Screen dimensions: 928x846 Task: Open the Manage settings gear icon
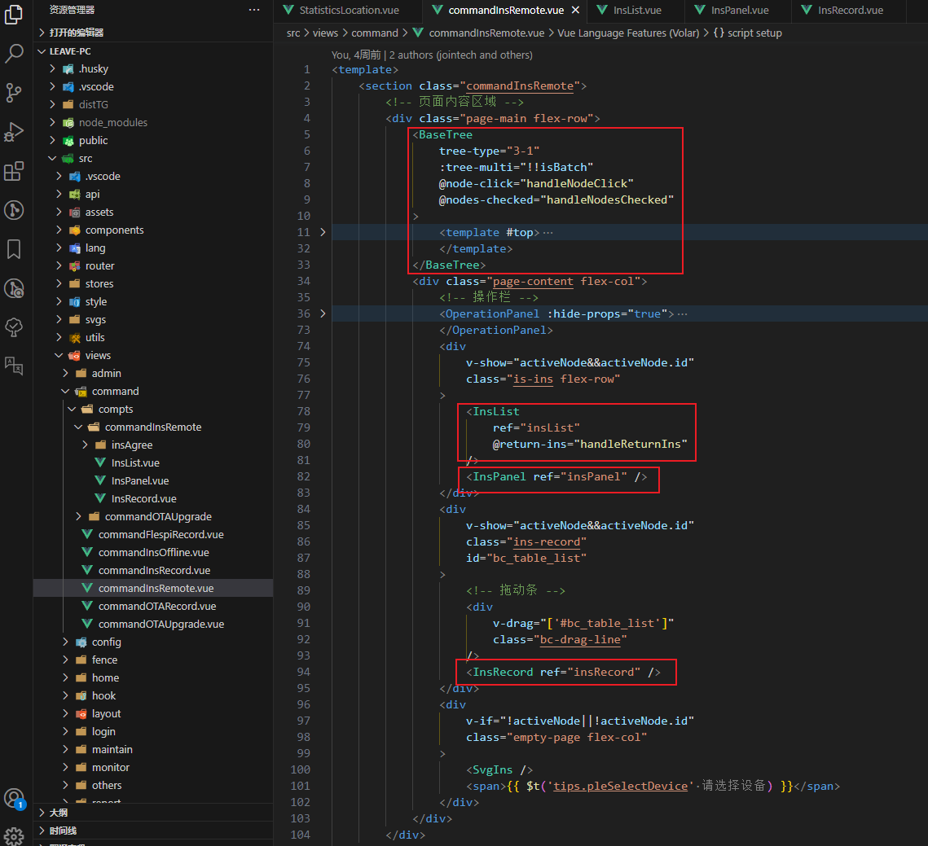(14, 835)
